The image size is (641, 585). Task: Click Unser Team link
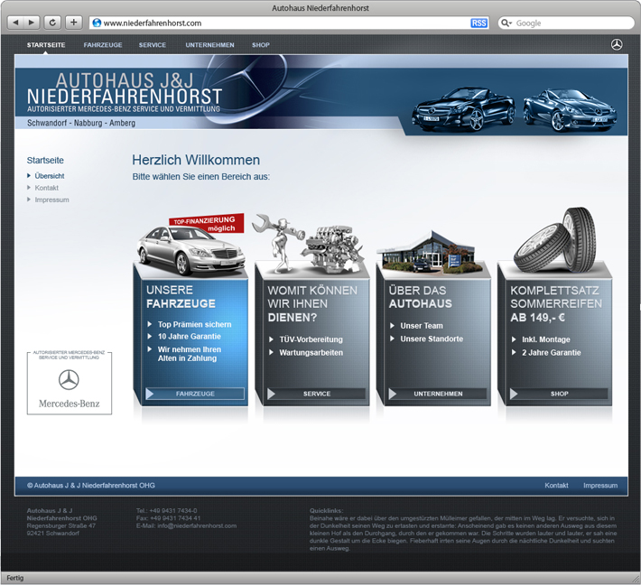pyautogui.click(x=422, y=326)
